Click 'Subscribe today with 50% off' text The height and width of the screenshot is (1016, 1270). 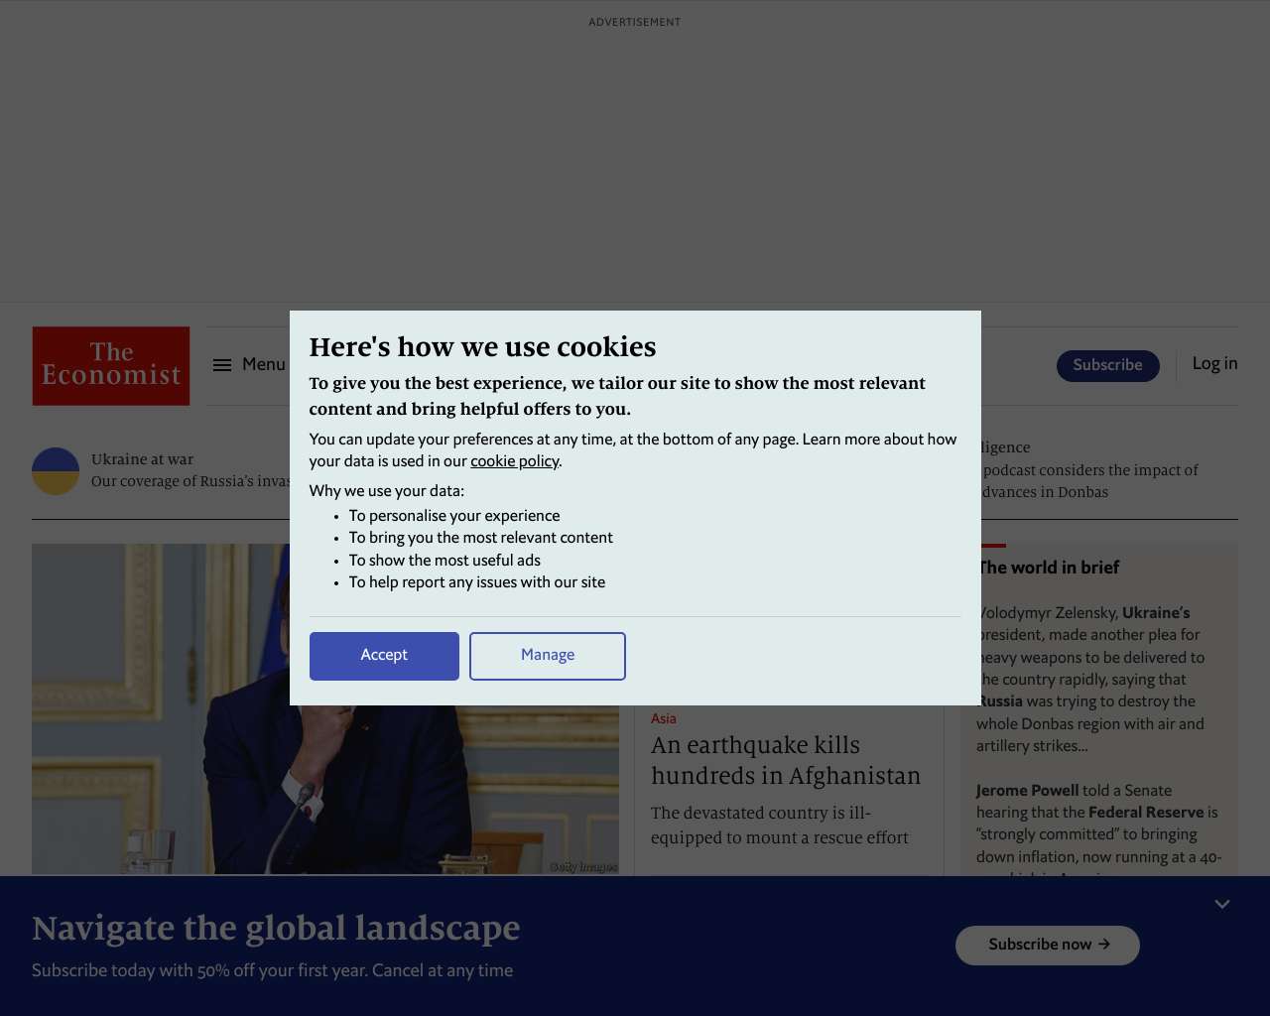pyautogui.click(x=272, y=970)
